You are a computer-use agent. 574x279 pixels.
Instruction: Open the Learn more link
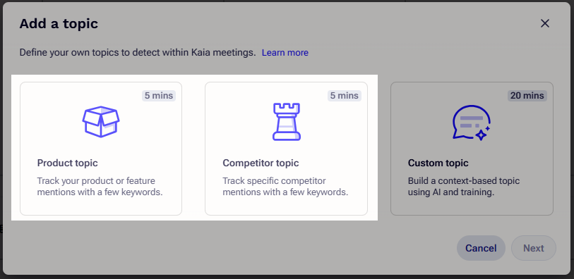pyautogui.click(x=285, y=53)
